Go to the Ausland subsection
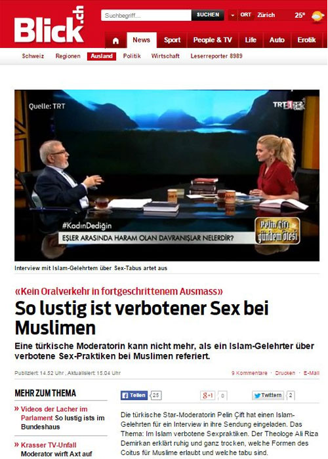The width and height of the screenshot is (328, 459). tap(102, 56)
